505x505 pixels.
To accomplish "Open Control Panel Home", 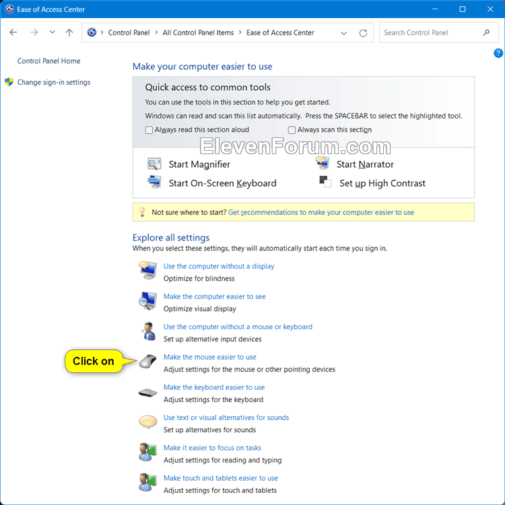I will click(x=48, y=61).
